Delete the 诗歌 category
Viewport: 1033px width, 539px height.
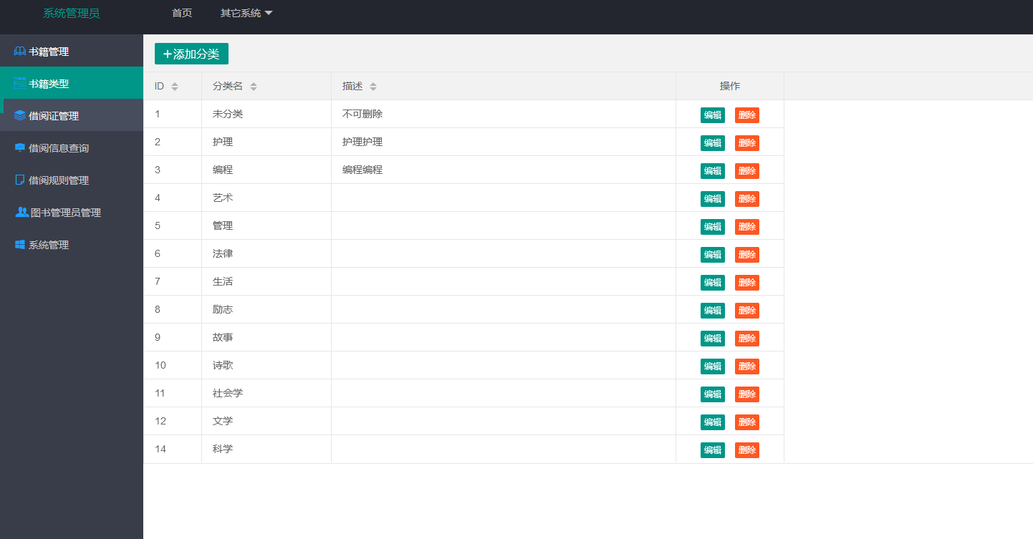[x=746, y=366]
